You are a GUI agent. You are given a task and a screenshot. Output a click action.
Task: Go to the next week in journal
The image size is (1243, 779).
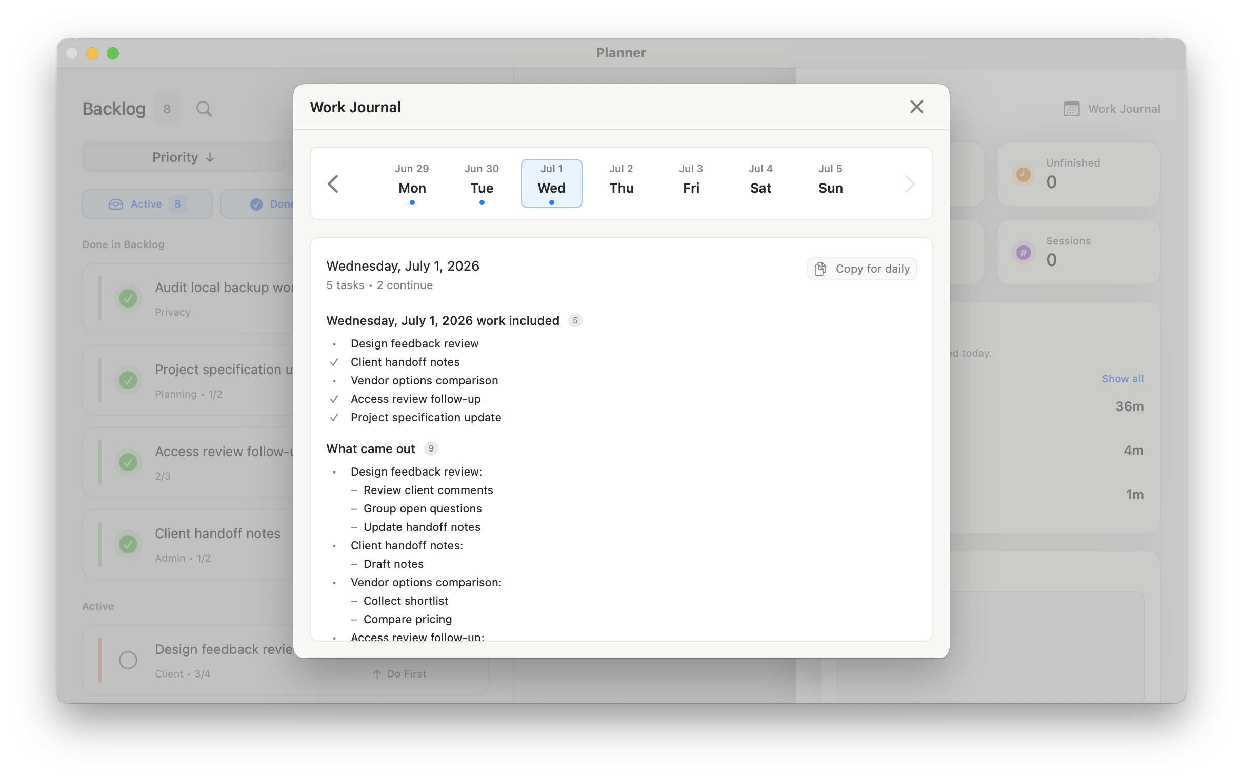910,184
